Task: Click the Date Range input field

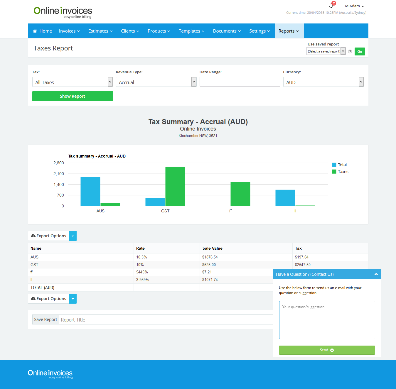Action: 240,82
